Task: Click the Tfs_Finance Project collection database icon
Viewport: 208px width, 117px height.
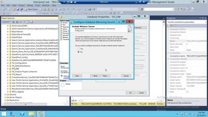Action: click(x=10, y=71)
